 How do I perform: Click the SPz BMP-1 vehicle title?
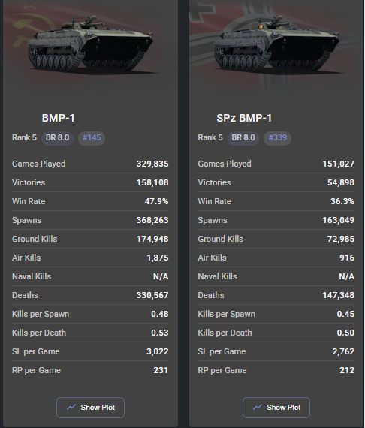pyautogui.click(x=244, y=118)
